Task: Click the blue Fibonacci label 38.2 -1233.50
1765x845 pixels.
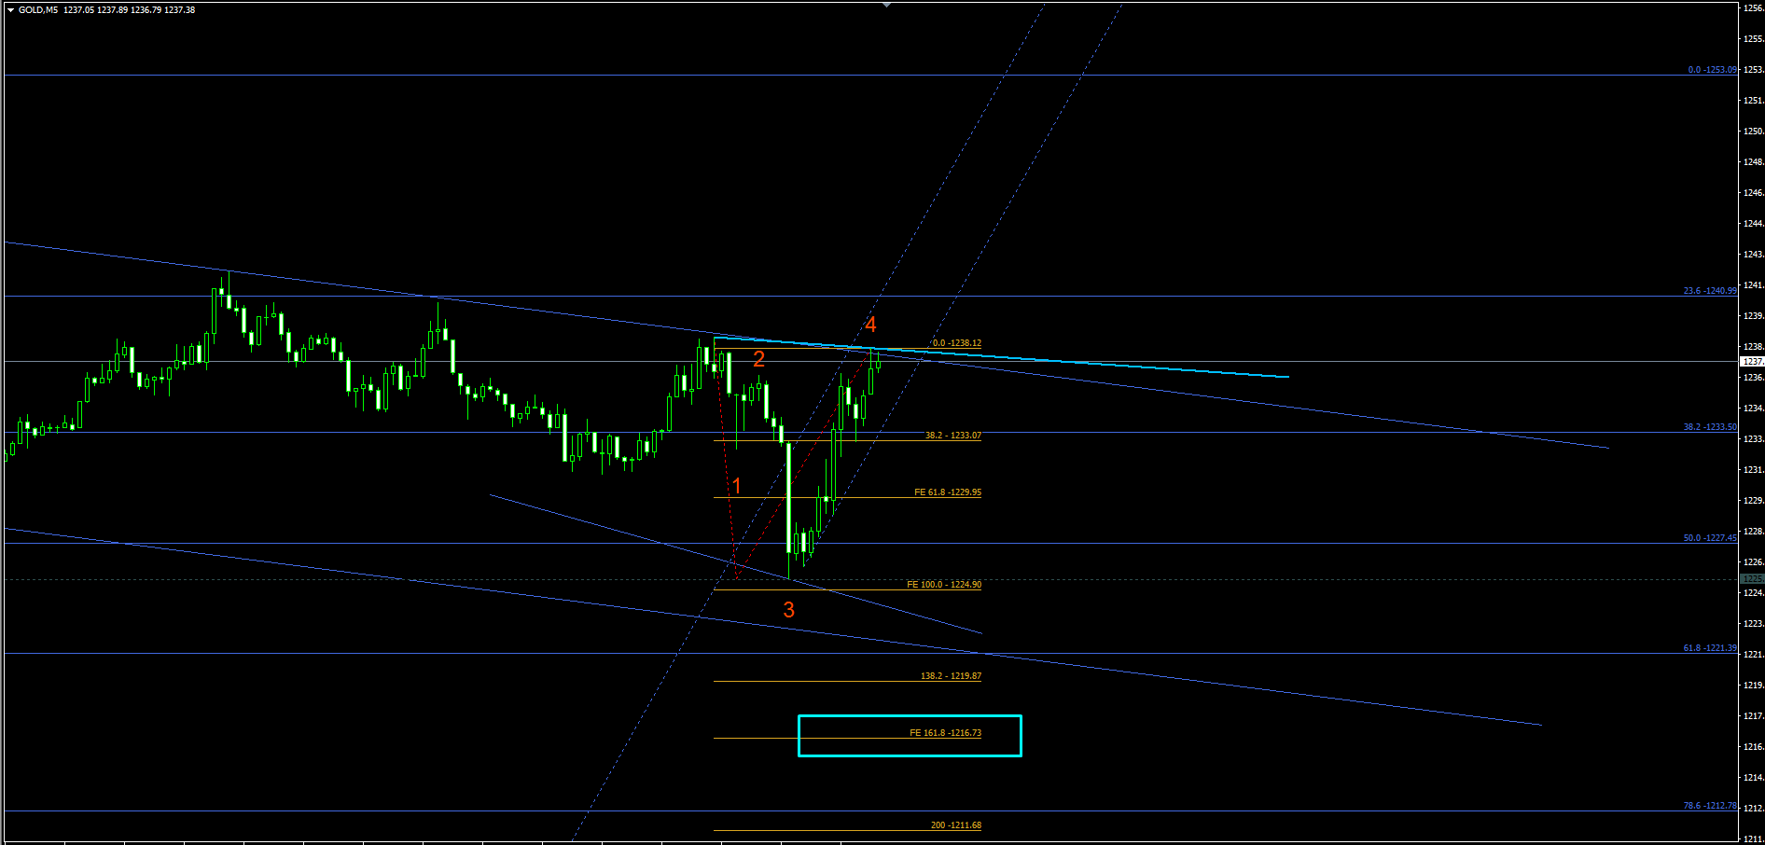Action: tap(1710, 427)
